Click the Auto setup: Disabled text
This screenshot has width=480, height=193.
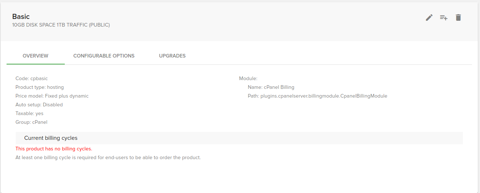coord(39,105)
